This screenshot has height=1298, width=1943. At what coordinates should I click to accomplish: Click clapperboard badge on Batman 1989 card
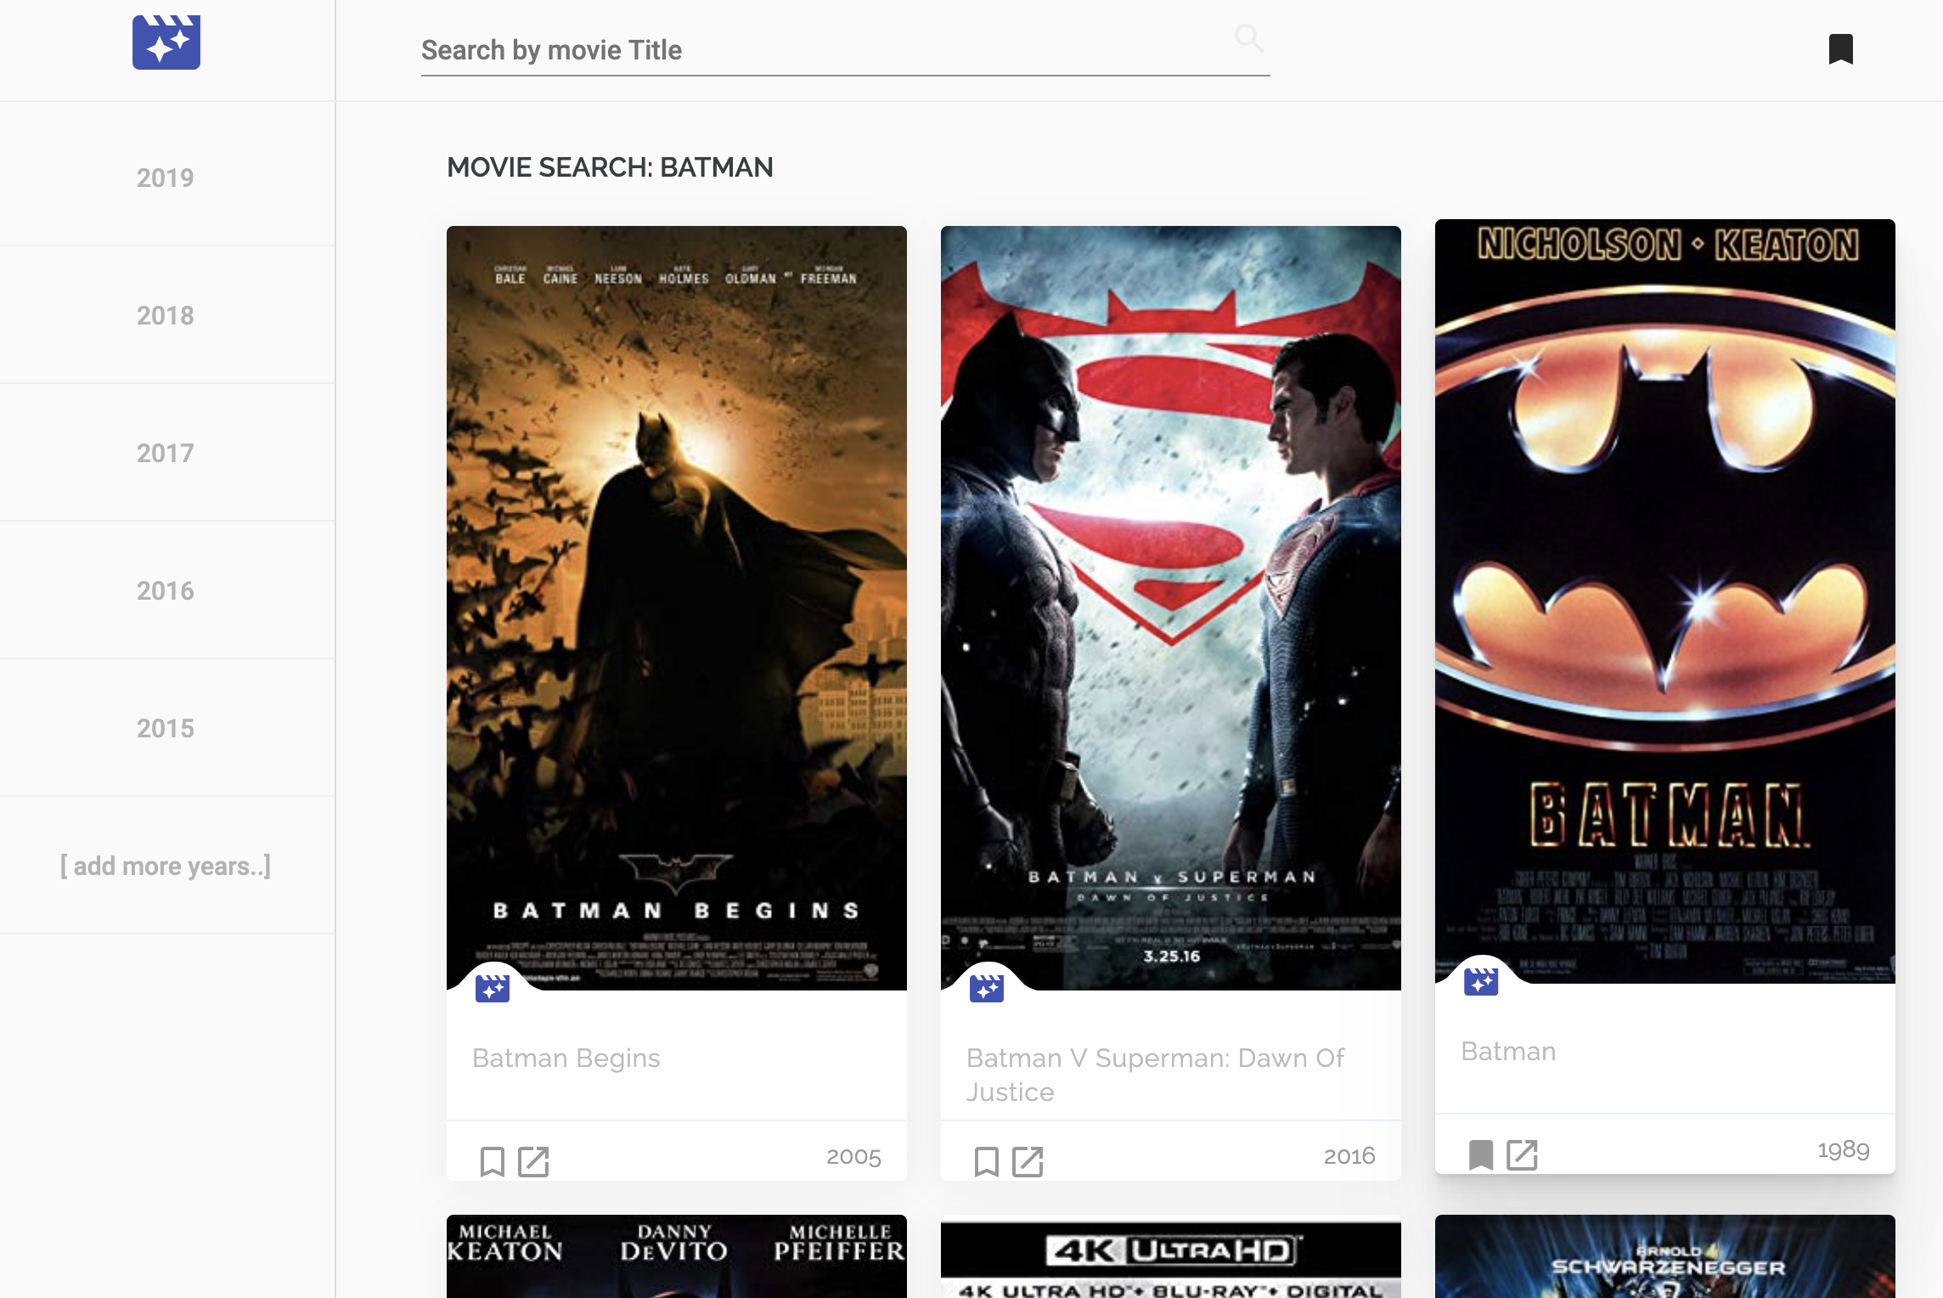pos(1481,981)
